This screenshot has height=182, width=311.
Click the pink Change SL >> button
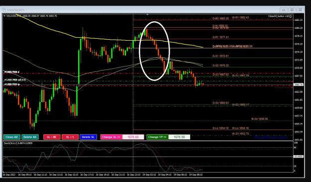(x=111, y=137)
